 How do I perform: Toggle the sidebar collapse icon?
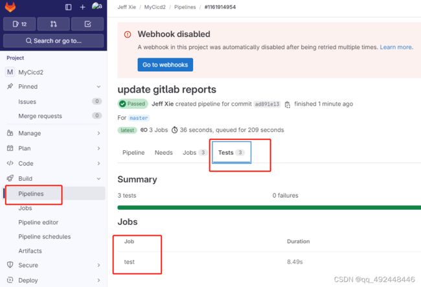pyautogui.click(x=68, y=7)
